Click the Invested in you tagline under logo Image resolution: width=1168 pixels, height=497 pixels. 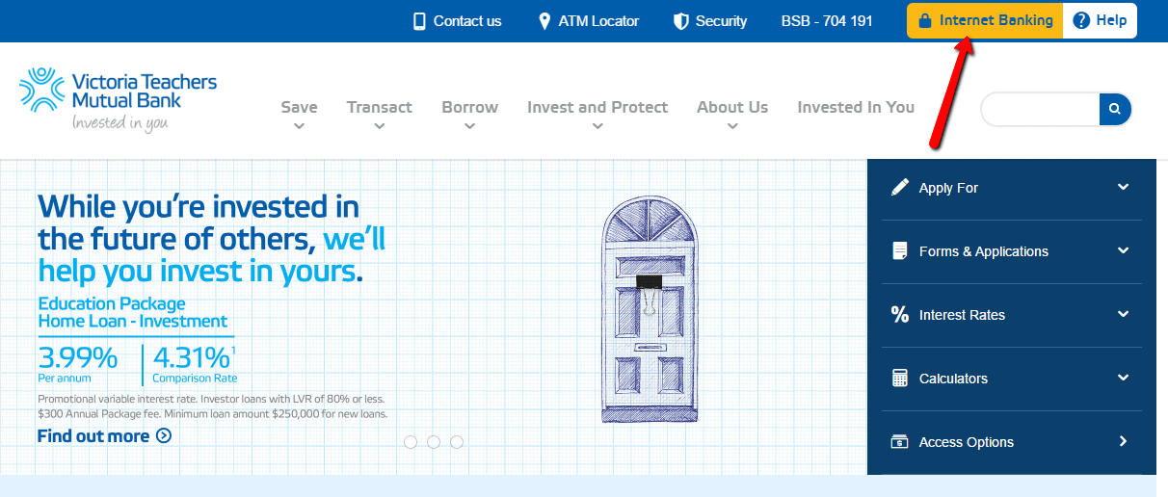(x=120, y=122)
